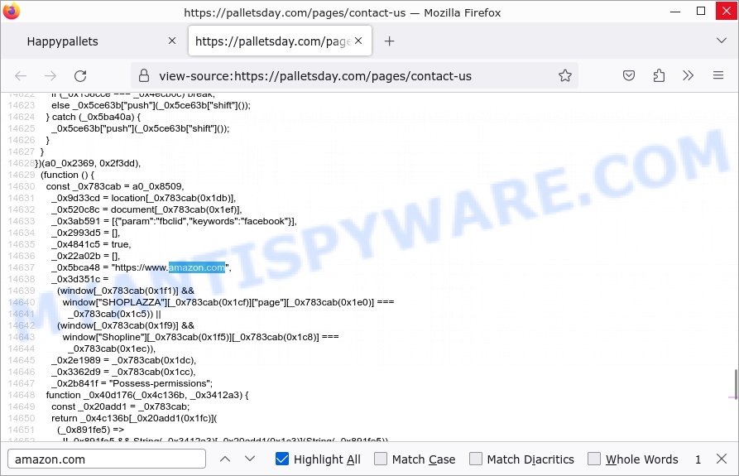Viewport: 739px width, 476px height.
Task: Click the Firefox logo icon in title bar
Action: (11, 11)
